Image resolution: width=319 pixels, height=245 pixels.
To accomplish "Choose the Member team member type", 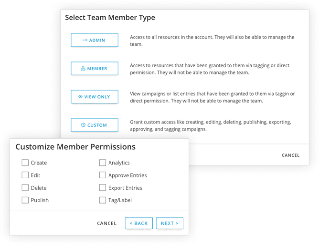I will pos(95,69).
